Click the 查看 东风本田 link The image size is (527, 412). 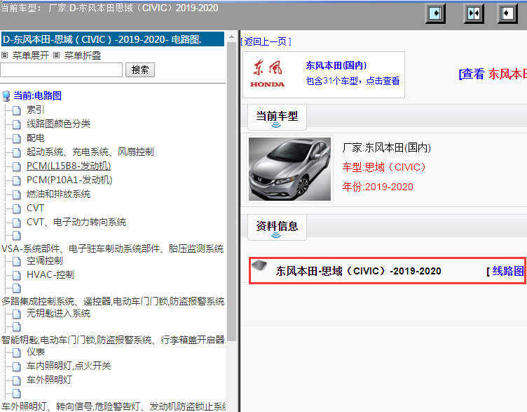(x=493, y=74)
